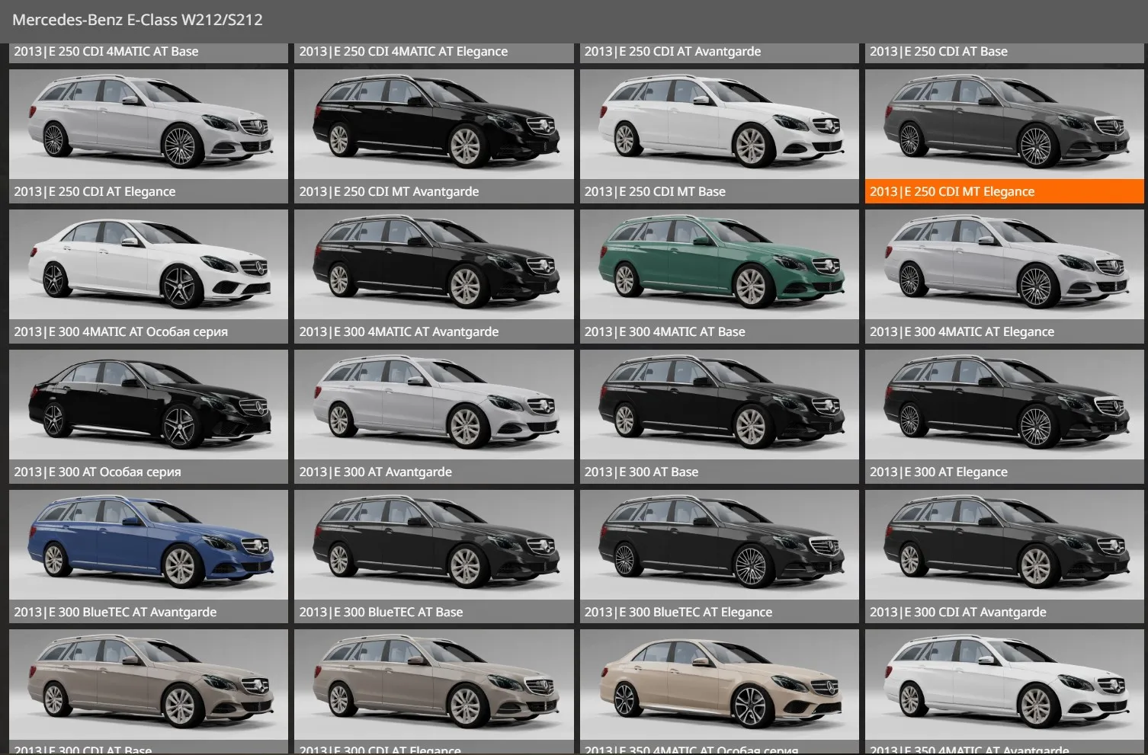1148x755 pixels.
Task: Open the blue E 300 BlueTEC AT Avantgarde thumbnail
Action: [149, 545]
